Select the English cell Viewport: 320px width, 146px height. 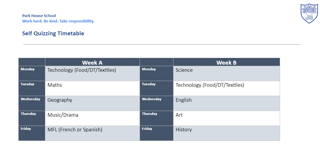click(227, 103)
